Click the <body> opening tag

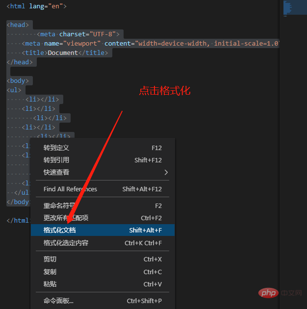pos(18,80)
